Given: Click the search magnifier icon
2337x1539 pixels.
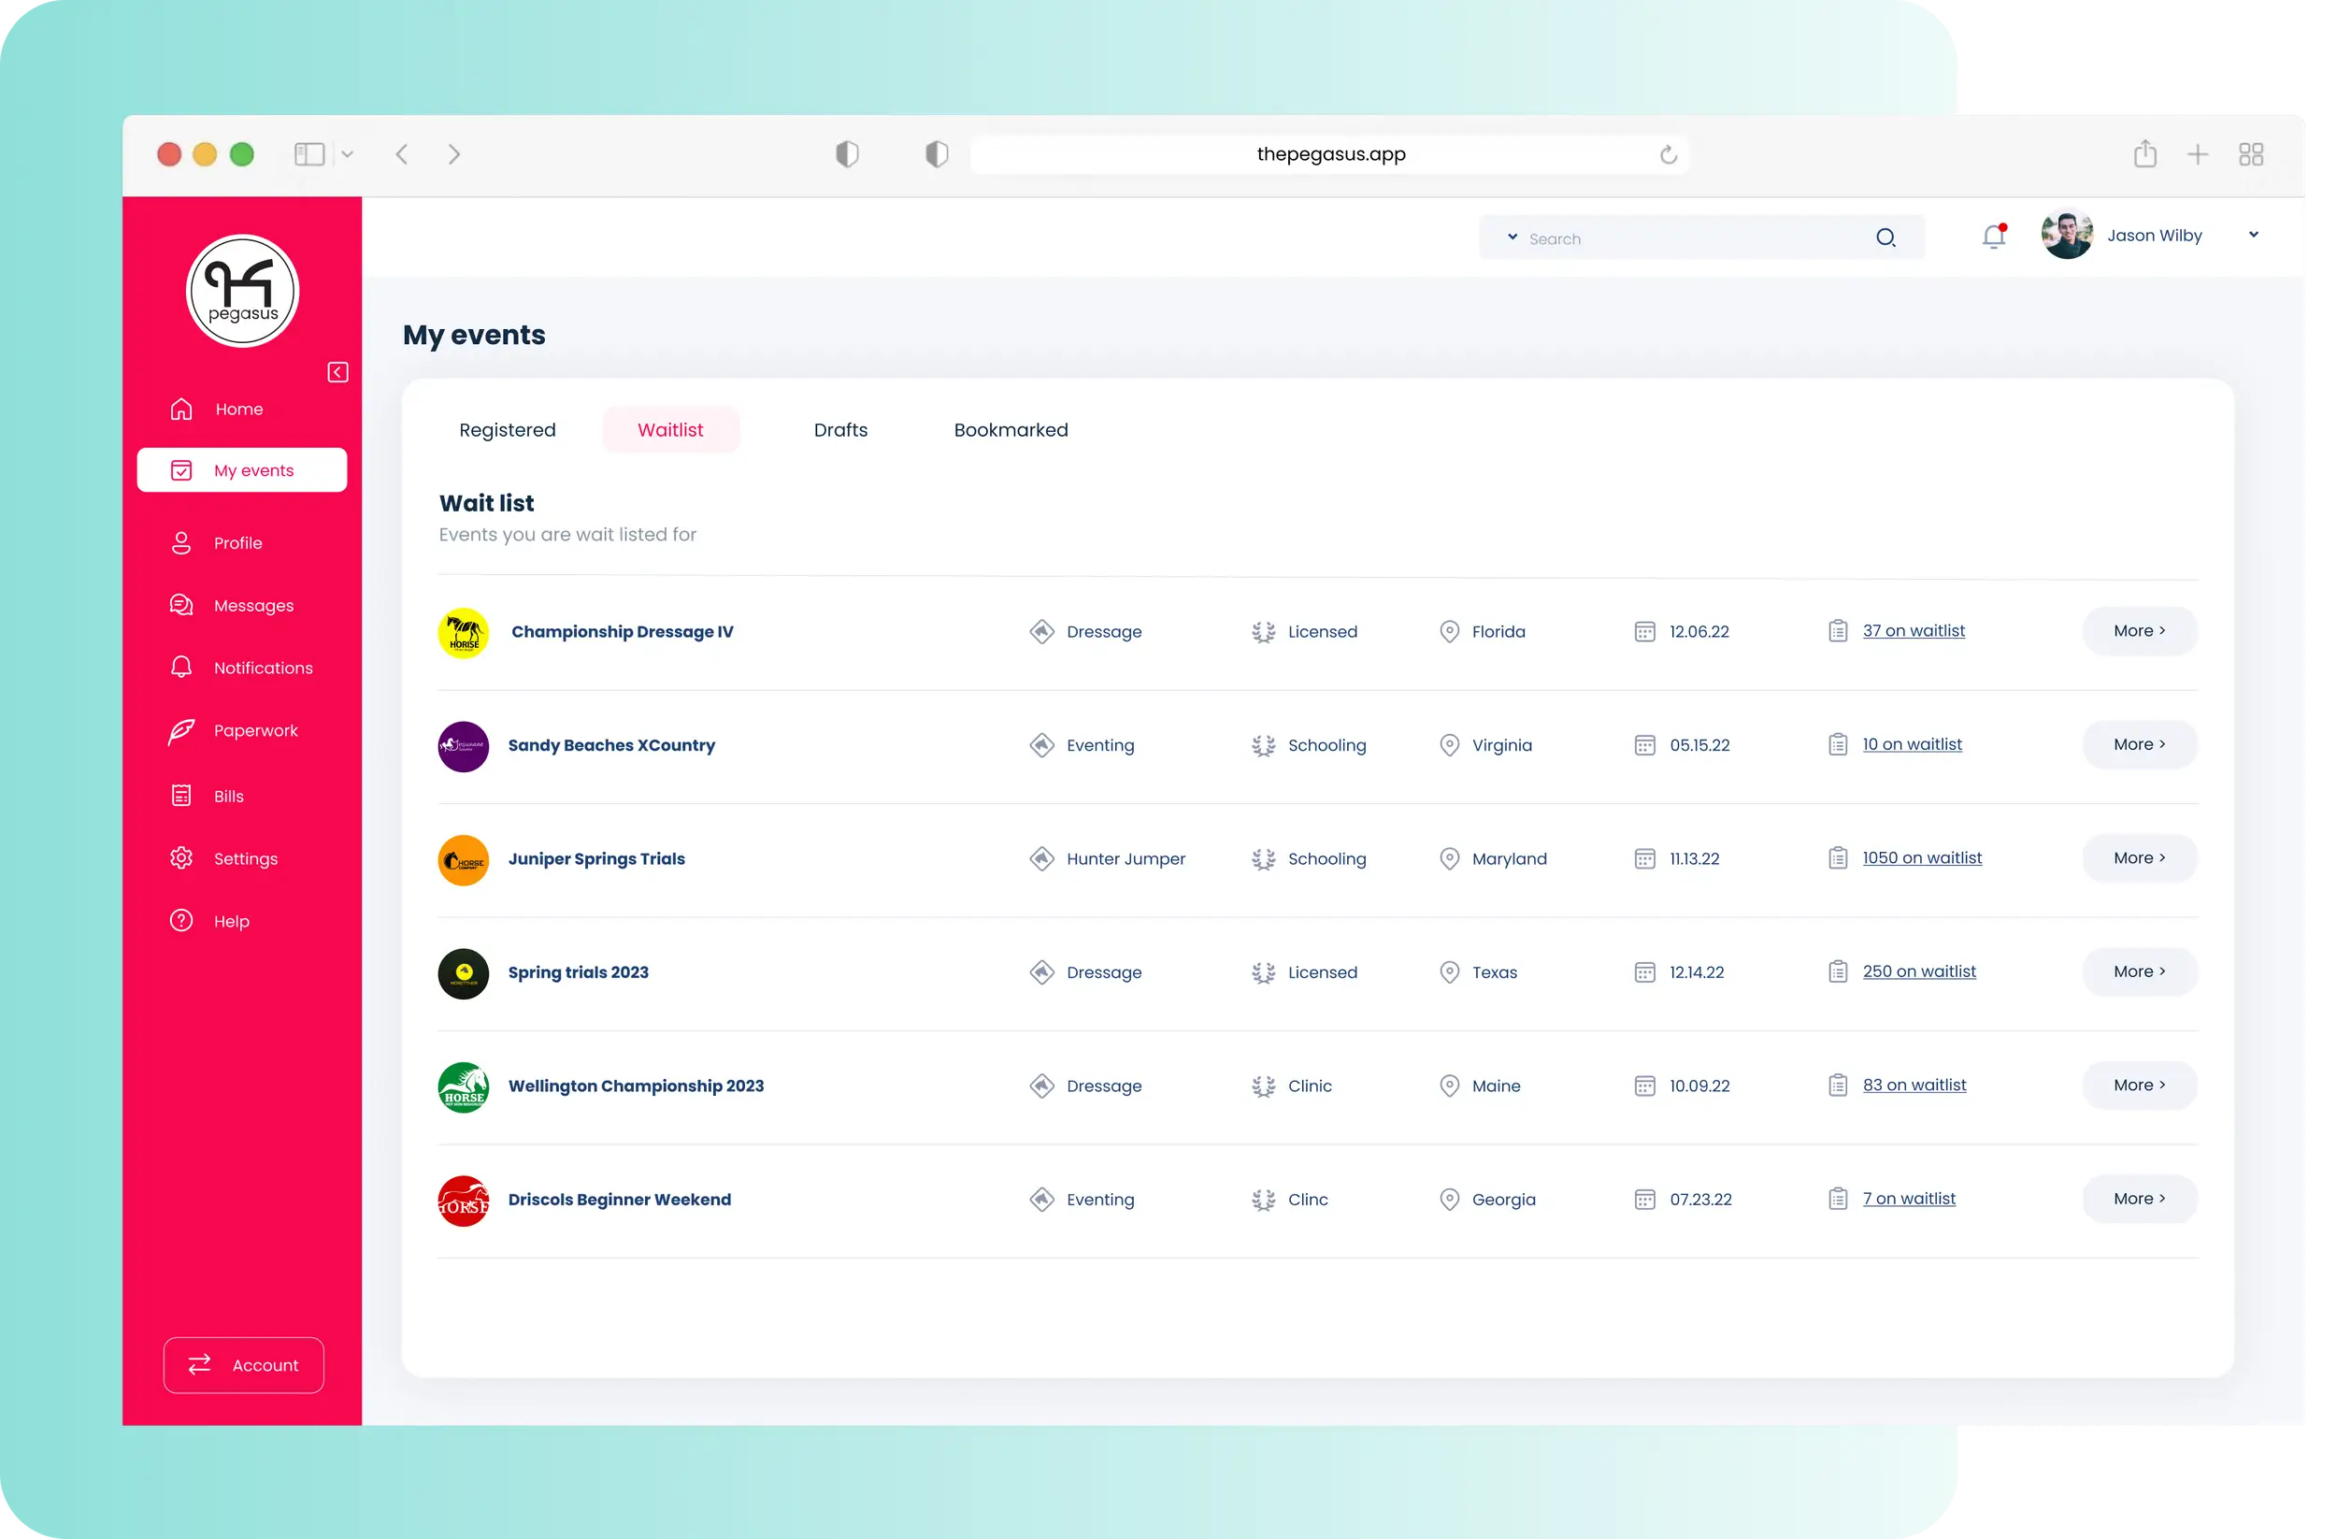Looking at the screenshot, I should [x=1885, y=237].
